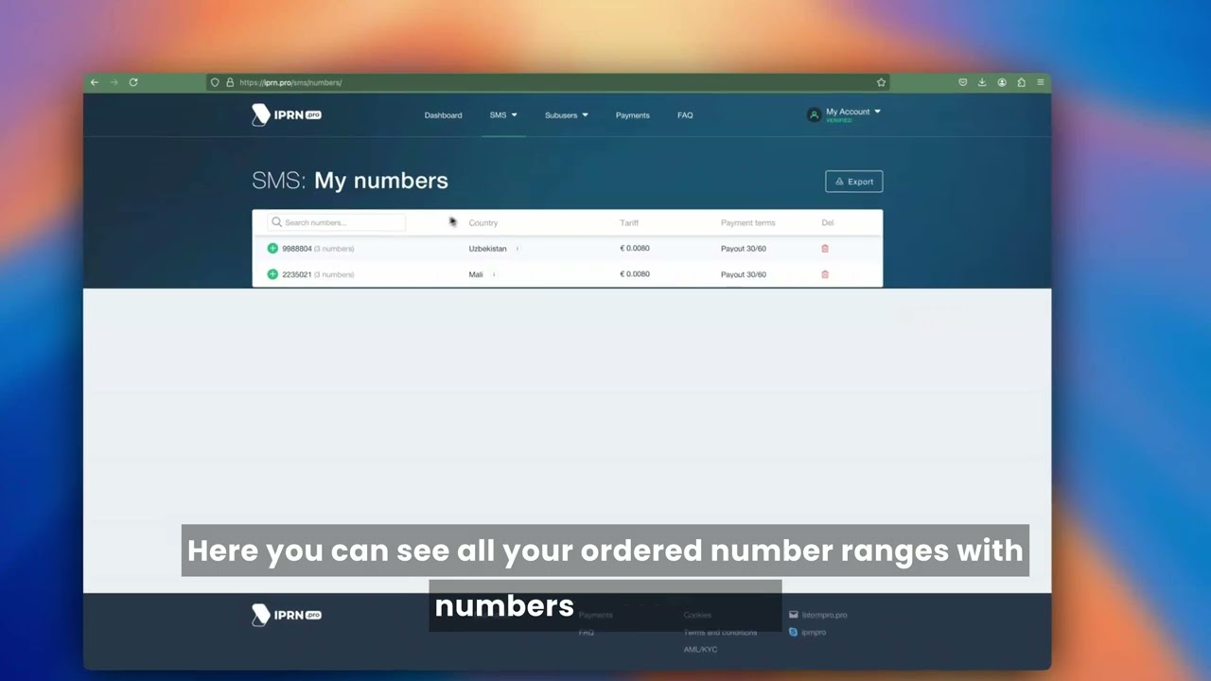Click the Payment terms column header
The image size is (1211, 681).
point(747,223)
